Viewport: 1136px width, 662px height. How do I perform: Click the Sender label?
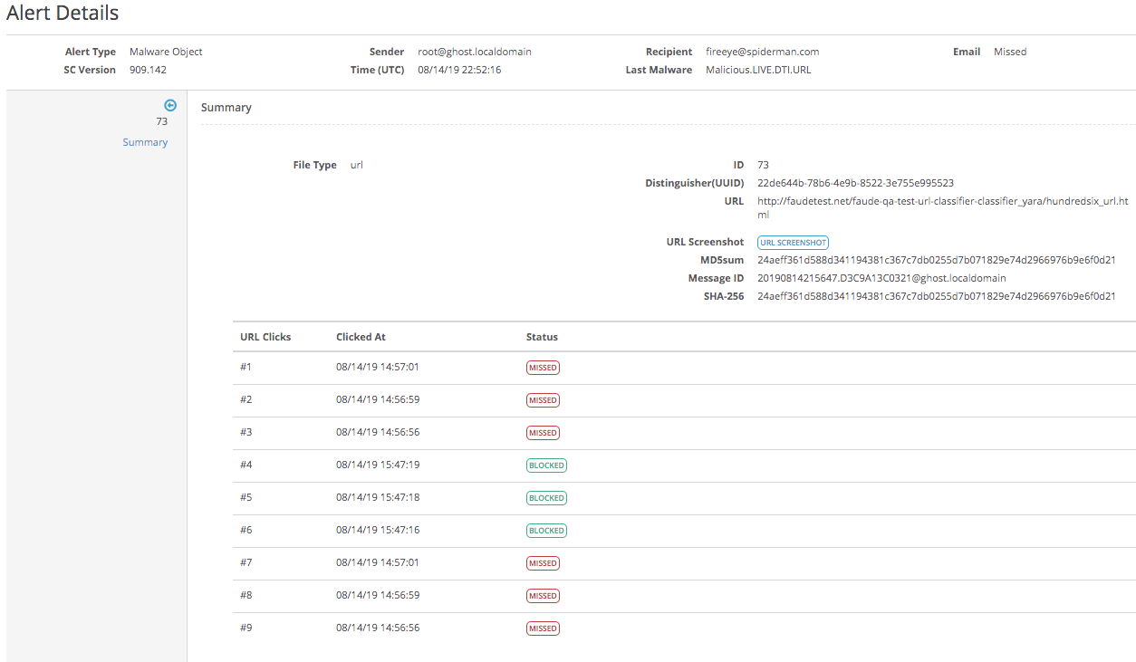click(387, 52)
